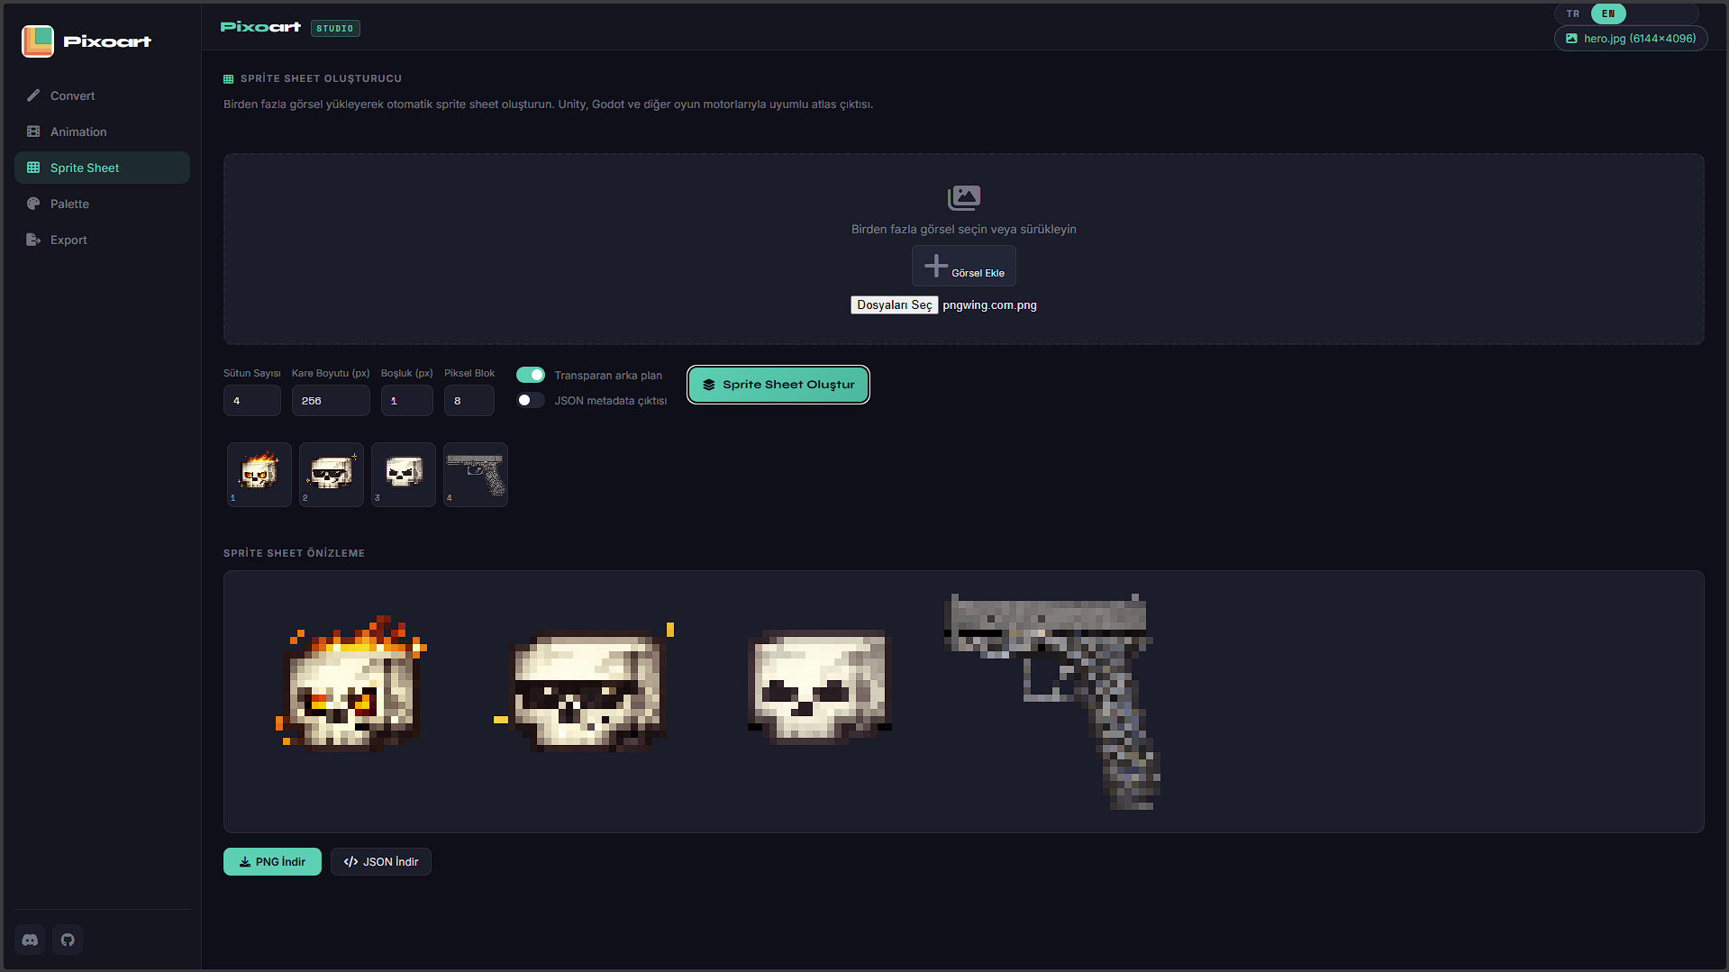Viewport: 1729px width, 972px height.
Task: Navigate to Export section
Action: tap(102, 240)
